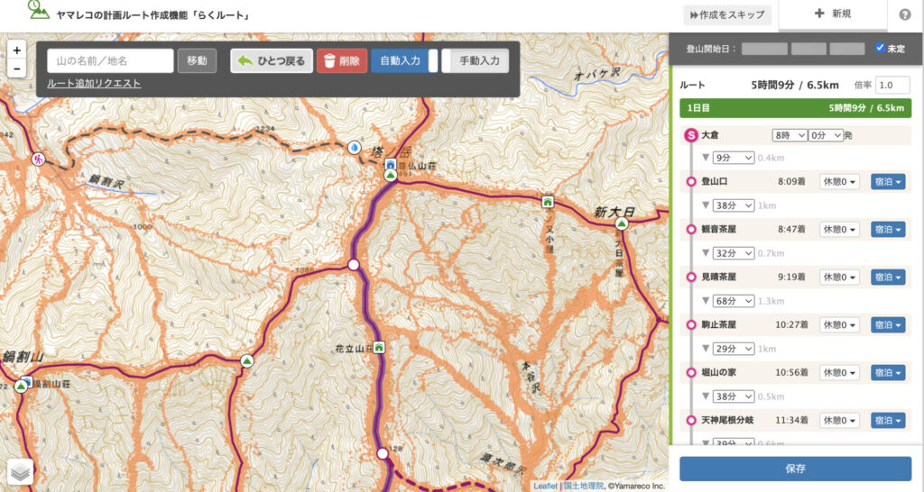Click the 移動 button

pyautogui.click(x=197, y=60)
